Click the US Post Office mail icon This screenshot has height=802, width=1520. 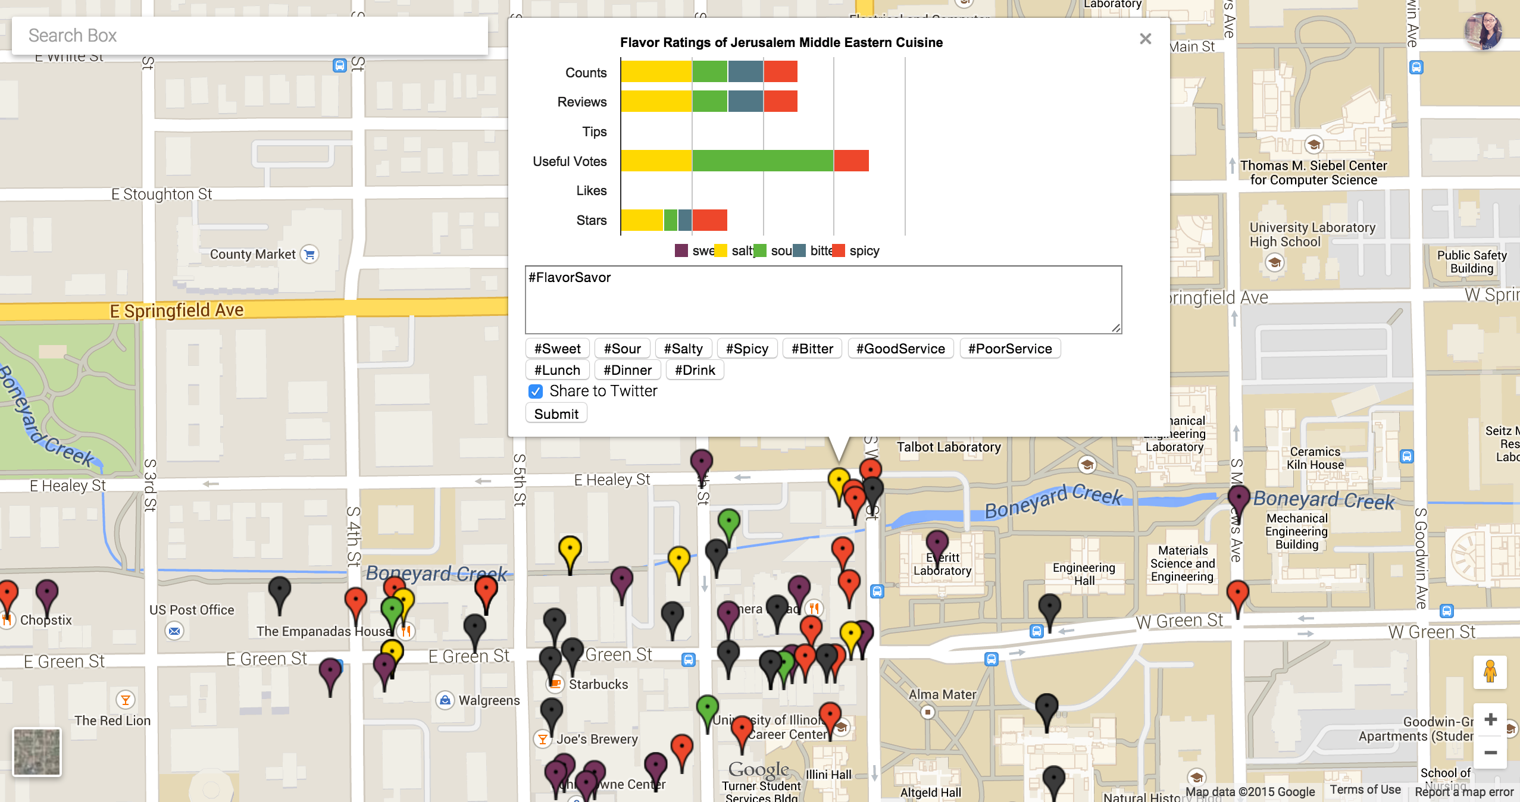coord(174,631)
